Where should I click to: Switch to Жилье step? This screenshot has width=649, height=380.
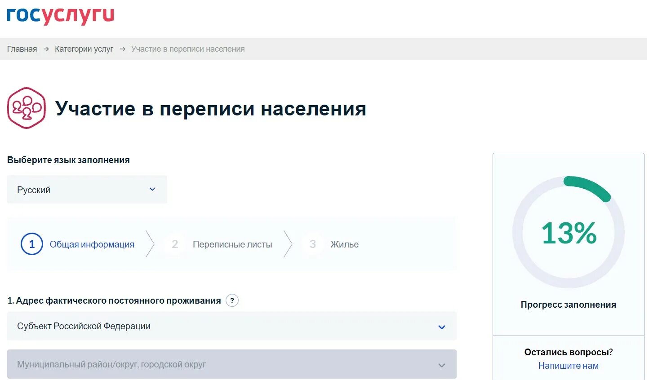345,244
